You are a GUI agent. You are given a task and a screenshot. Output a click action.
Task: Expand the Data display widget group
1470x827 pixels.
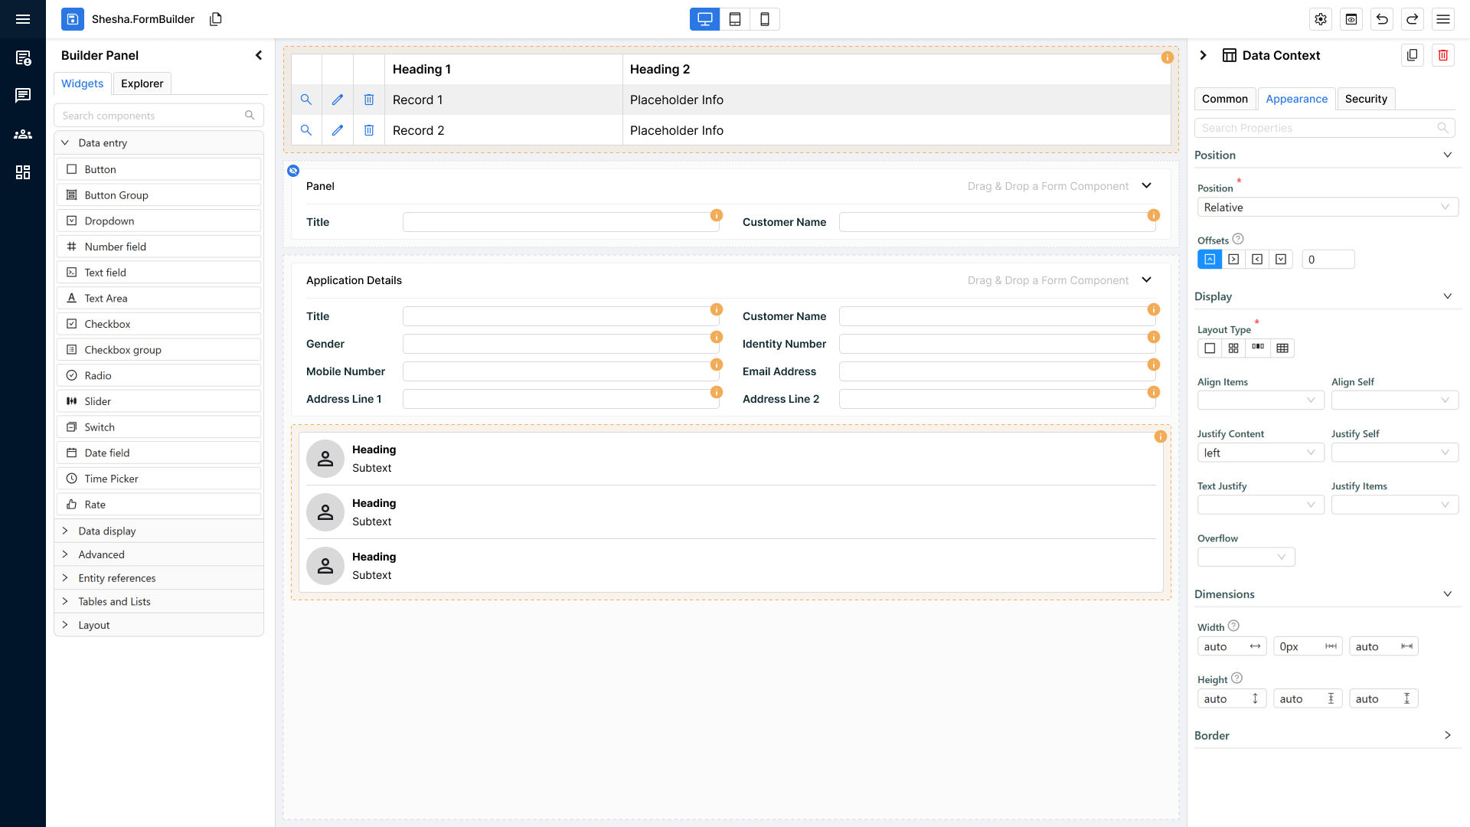coord(107,531)
